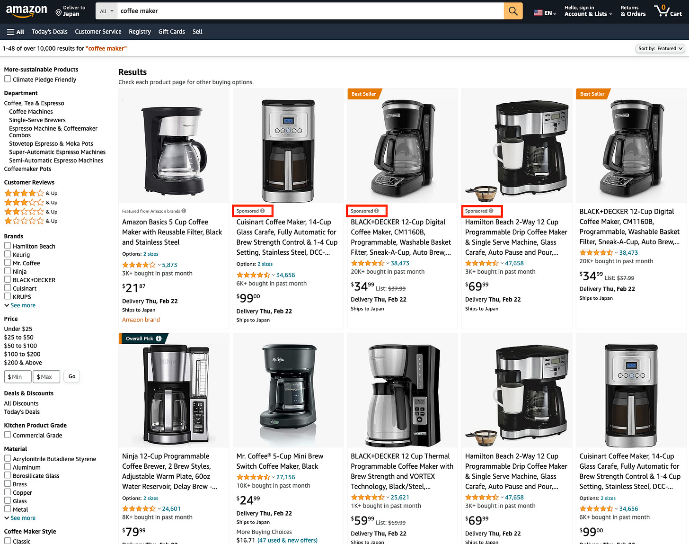Click the $Min price input field
The image size is (689, 544).
click(x=18, y=377)
